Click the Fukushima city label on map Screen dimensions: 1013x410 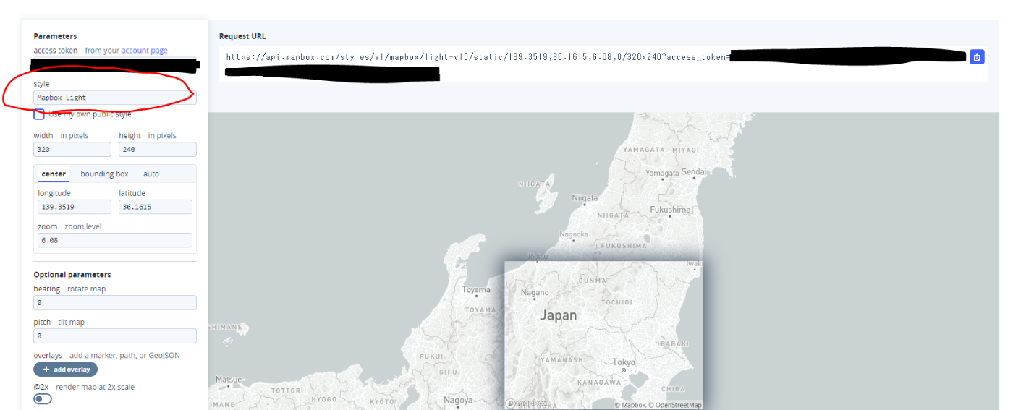coord(670,210)
